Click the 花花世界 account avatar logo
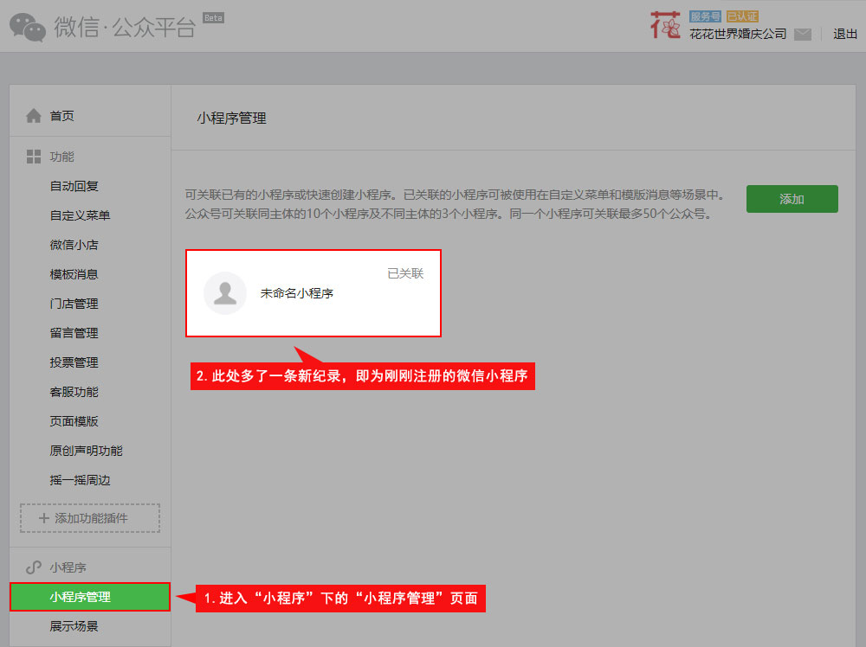Image resolution: width=866 pixels, height=647 pixels. click(x=665, y=25)
